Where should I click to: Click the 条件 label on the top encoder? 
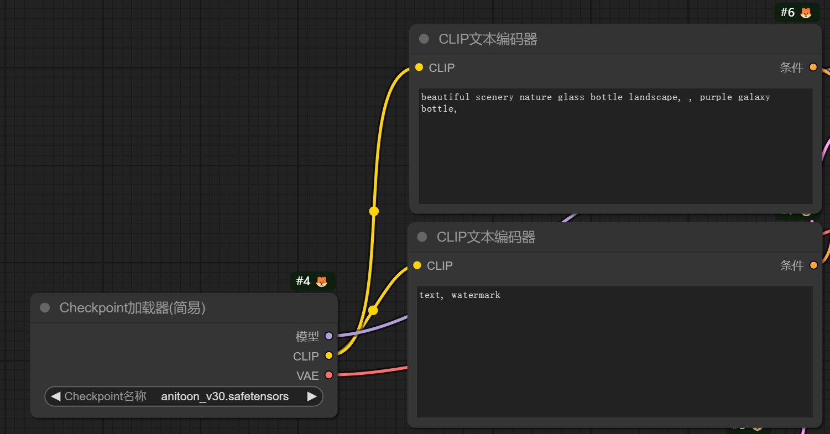(x=791, y=67)
